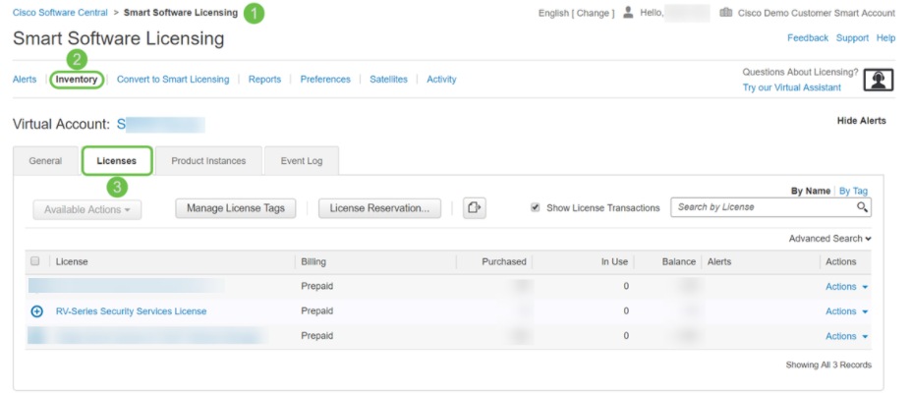
Task: Open Actions dropdown for RV-Series license
Action: point(845,311)
